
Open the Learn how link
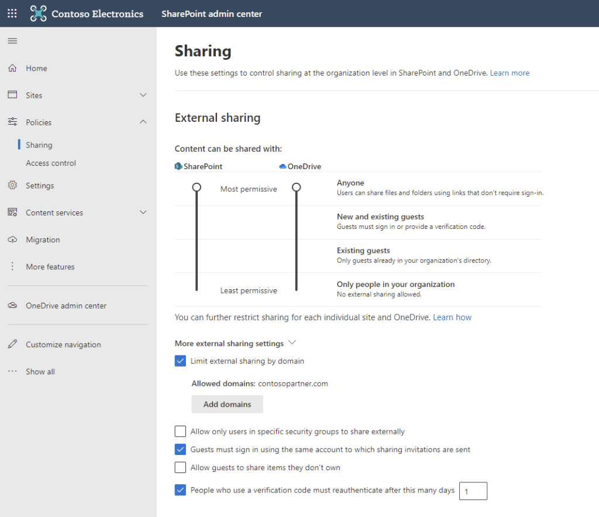pyautogui.click(x=452, y=317)
